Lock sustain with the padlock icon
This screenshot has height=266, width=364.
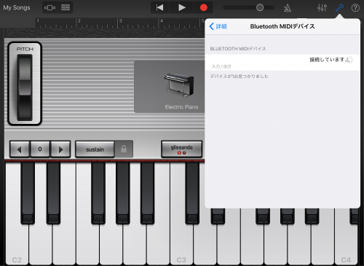tap(124, 149)
